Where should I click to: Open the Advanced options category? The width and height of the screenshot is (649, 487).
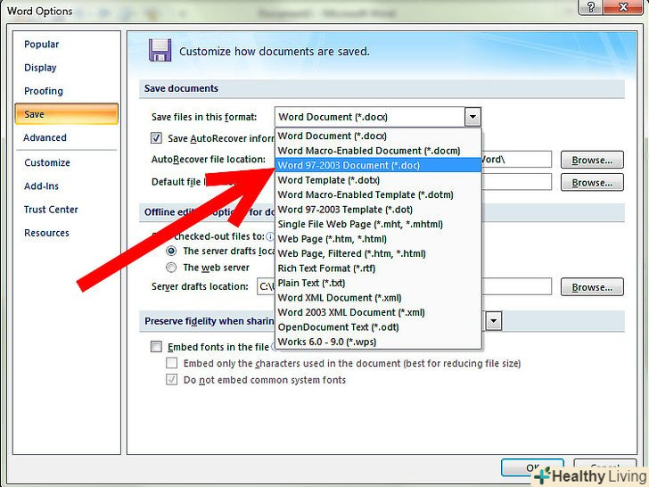[x=45, y=137]
